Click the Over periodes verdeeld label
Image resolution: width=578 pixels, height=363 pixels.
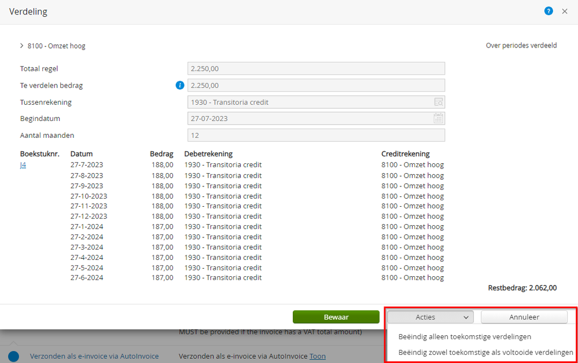tap(521, 45)
